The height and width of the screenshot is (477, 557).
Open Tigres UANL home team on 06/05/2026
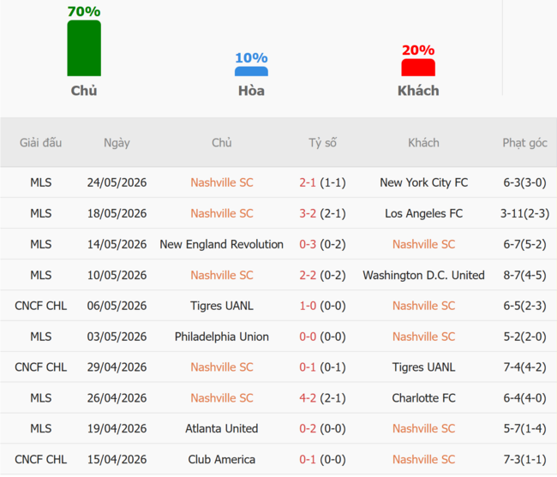222,306
